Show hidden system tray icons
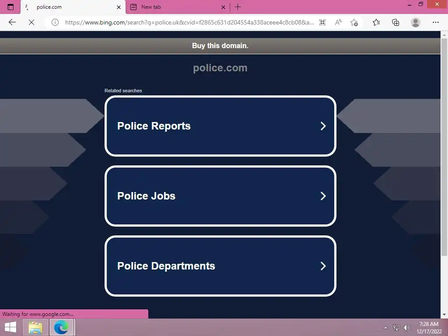 tap(385, 328)
